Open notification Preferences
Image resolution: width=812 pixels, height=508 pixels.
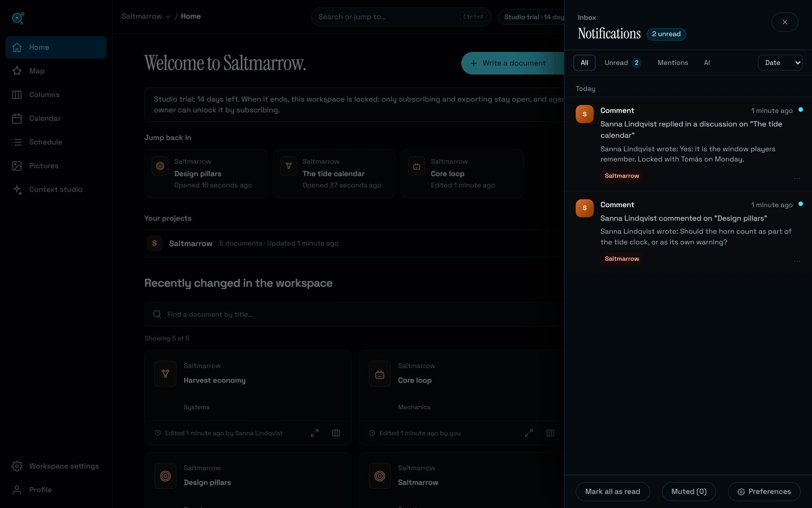[x=764, y=492]
